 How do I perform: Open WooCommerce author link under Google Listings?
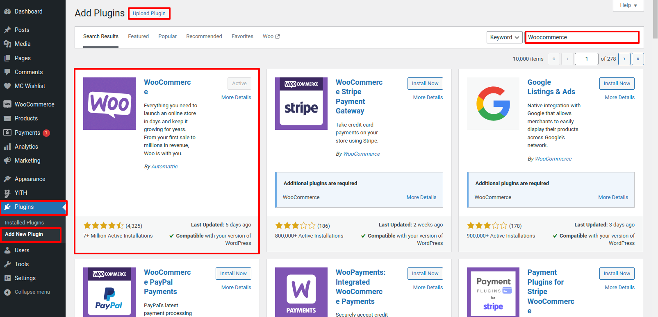553,159
